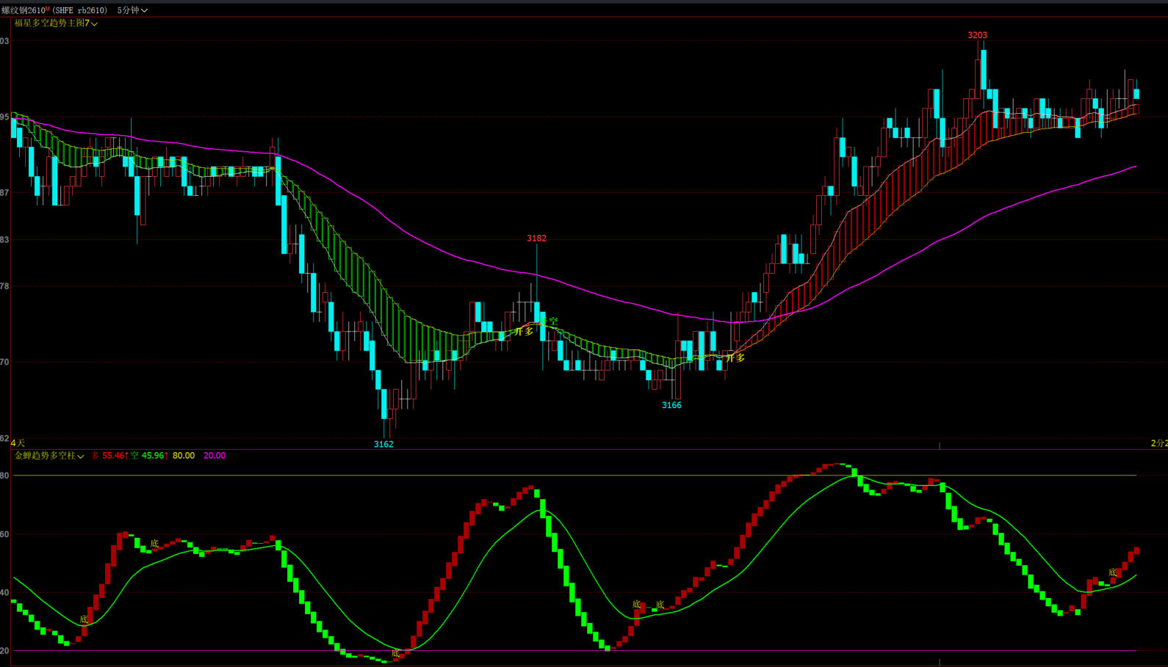The width and height of the screenshot is (1168, 667).
Task: Click the leftmost 底 marker in the oscillator panel
Action: pos(84,620)
